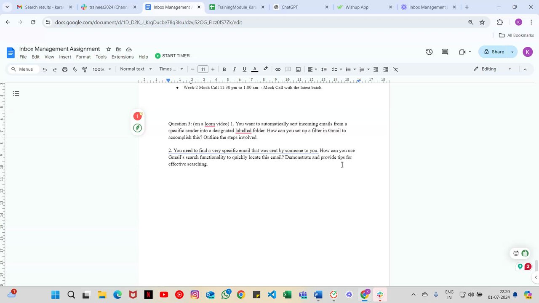Open Excel from the Windows taskbar
539x303 pixels.
pyautogui.click(x=287, y=295)
